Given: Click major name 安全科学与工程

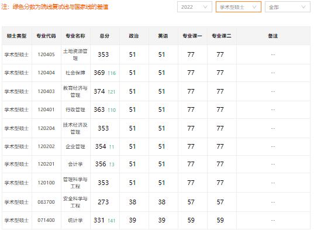Looking at the screenshot, I should pyautogui.click(x=75, y=202).
